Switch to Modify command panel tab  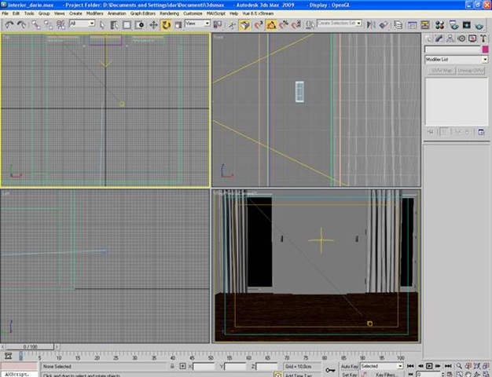coord(439,38)
